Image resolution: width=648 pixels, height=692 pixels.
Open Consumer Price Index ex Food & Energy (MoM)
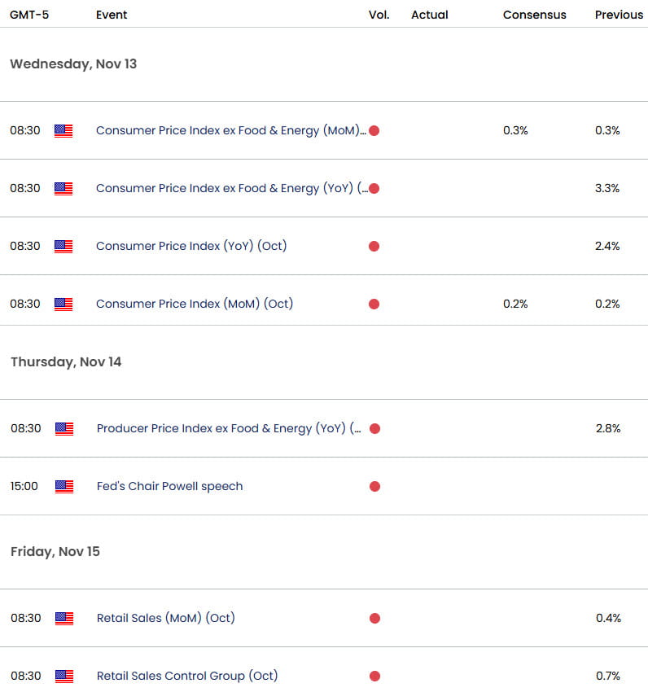click(230, 130)
